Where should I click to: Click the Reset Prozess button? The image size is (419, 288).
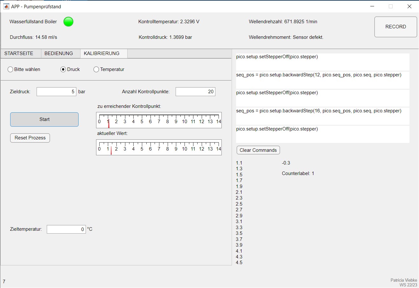(x=30, y=138)
